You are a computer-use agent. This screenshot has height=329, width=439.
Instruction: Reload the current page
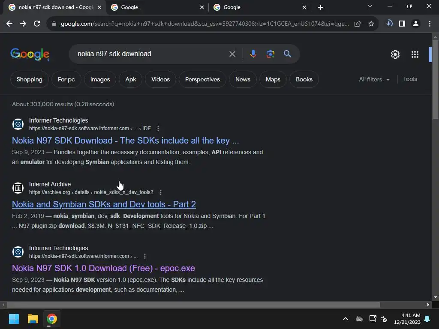tap(37, 24)
